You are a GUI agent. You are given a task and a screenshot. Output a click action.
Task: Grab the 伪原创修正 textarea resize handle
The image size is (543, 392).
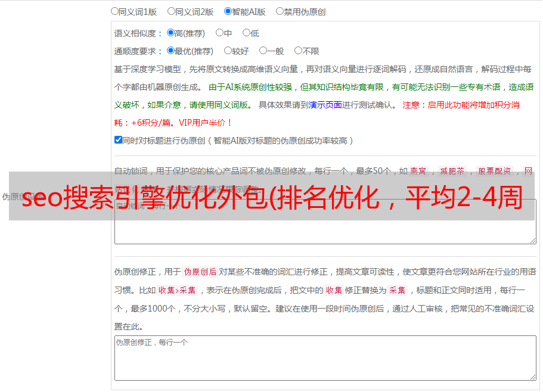(533, 377)
